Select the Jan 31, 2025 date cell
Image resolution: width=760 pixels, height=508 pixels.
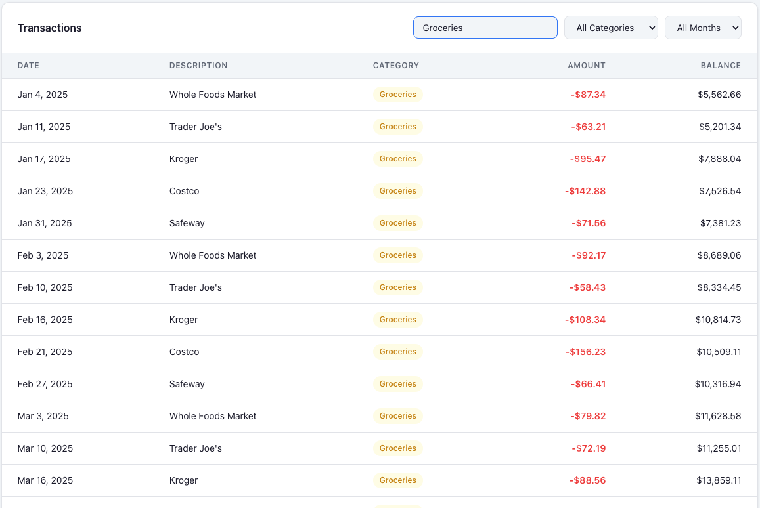coord(45,223)
